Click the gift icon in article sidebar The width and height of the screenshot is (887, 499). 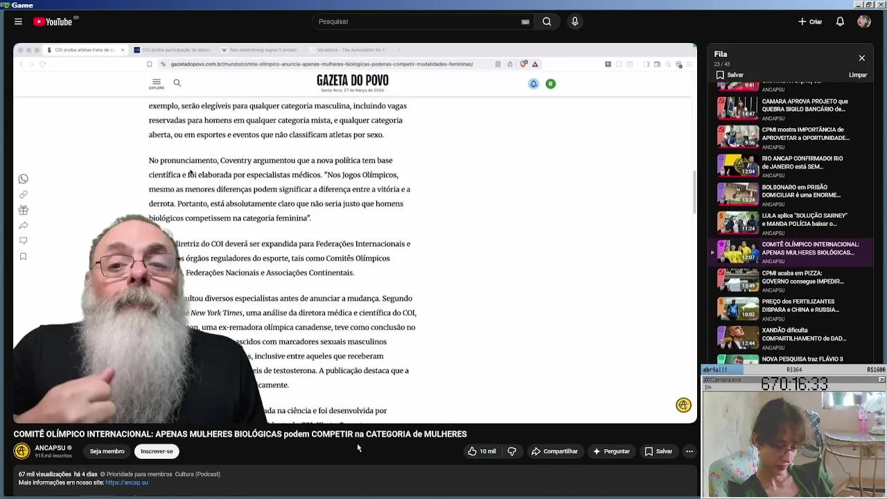pos(23,210)
